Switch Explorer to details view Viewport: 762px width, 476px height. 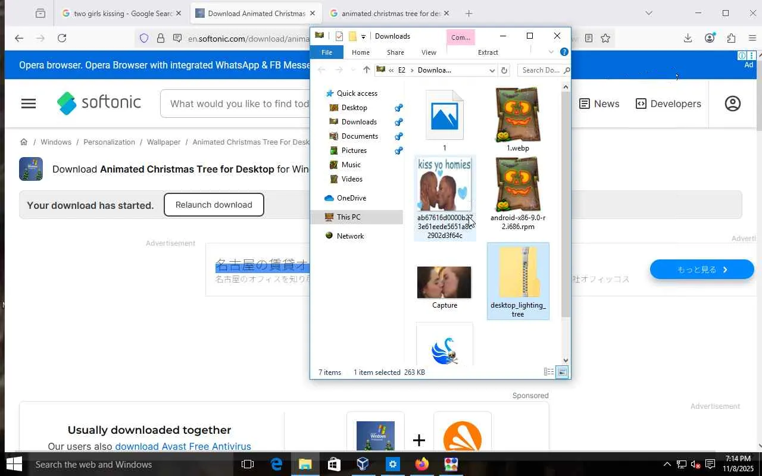coord(549,372)
